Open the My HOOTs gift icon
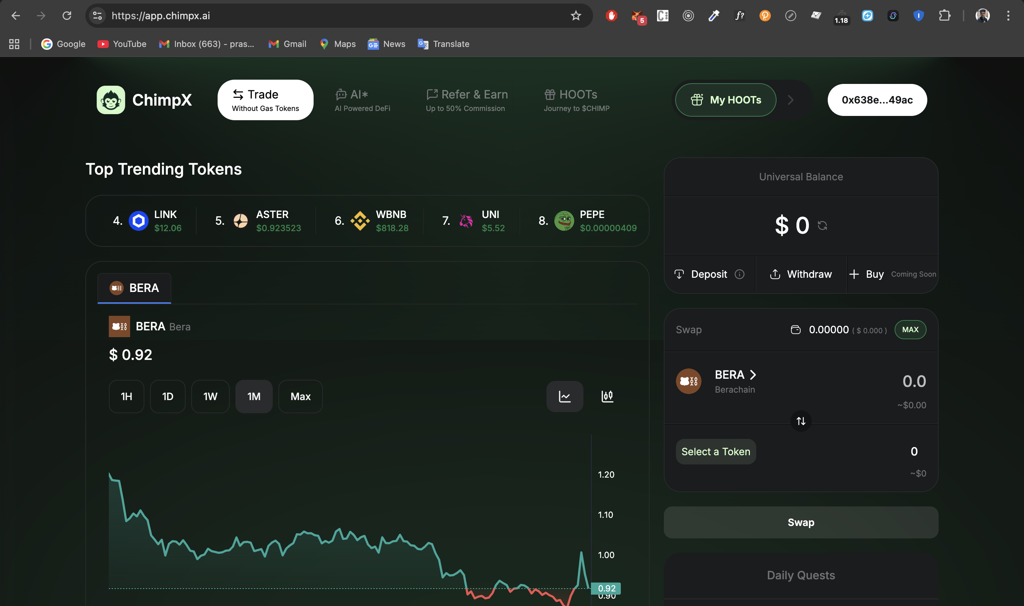Image resolution: width=1024 pixels, height=606 pixels. 698,100
